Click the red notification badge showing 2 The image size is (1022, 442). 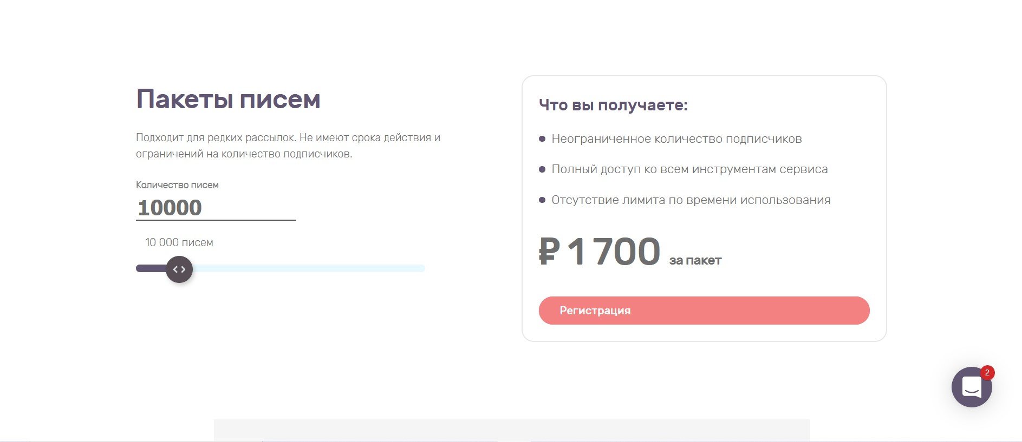point(987,373)
